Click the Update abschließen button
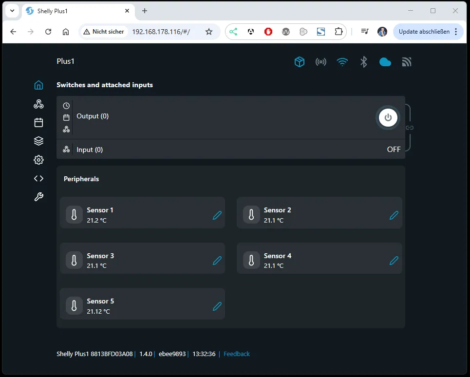This screenshot has width=470, height=377. [x=425, y=31]
